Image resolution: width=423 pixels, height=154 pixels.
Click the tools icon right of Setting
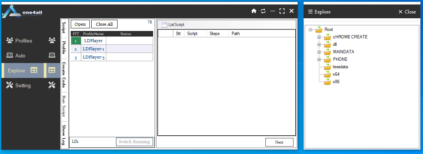click(x=52, y=85)
